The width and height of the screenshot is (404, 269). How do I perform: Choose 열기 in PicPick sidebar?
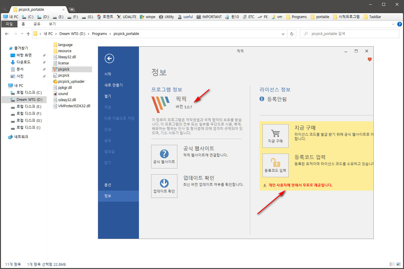tap(119, 96)
